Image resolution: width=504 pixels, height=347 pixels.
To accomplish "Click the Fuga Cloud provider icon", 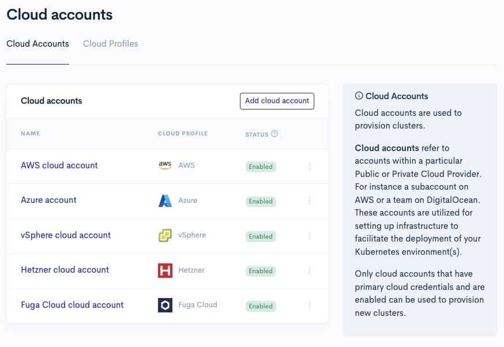I will click(x=164, y=305).
